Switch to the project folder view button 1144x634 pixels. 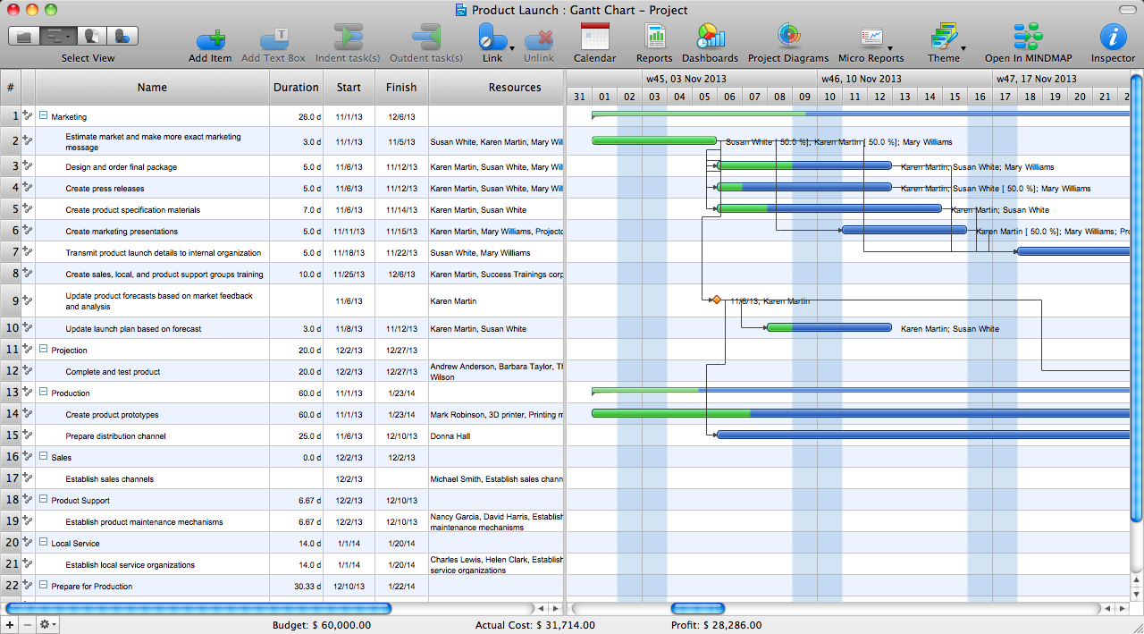pyautogui.click(x=24, y=36)
